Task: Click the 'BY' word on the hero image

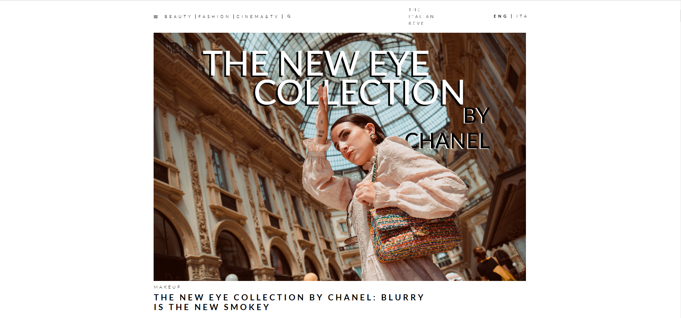Action: (476, 115)
